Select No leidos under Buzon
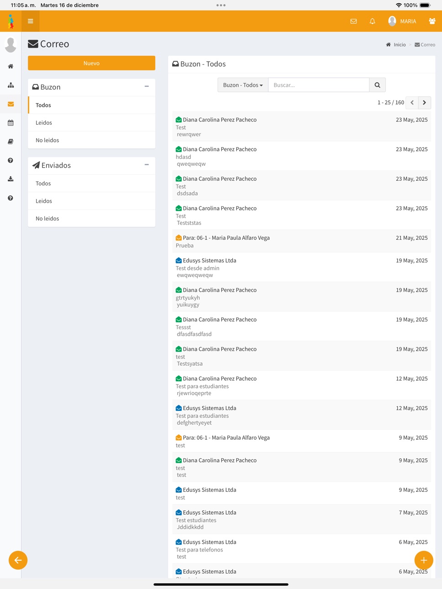442x589 pixels. point(91,140)
